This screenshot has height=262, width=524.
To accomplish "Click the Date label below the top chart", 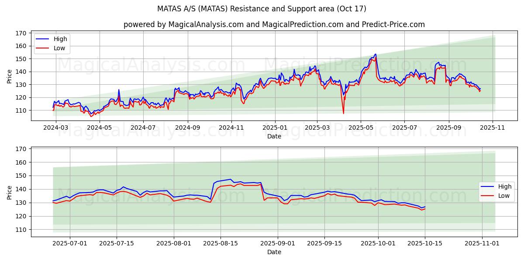I will tap(274, 136).
